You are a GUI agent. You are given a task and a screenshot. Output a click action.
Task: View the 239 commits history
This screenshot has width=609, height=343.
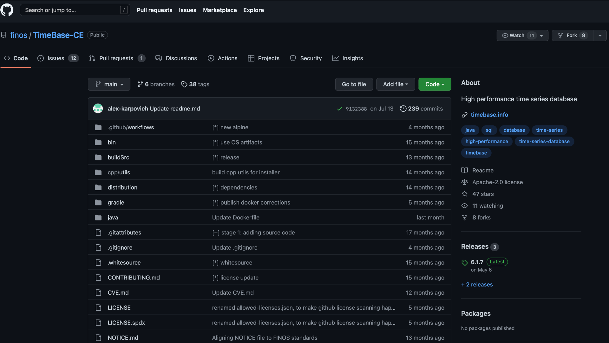[x=422, y=109]
